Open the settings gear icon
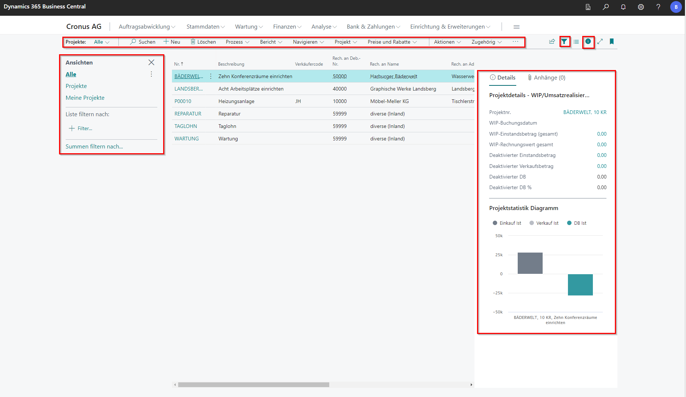Viewport: 686px width, 397px height. pyautogui.click(x=641, y=7)
